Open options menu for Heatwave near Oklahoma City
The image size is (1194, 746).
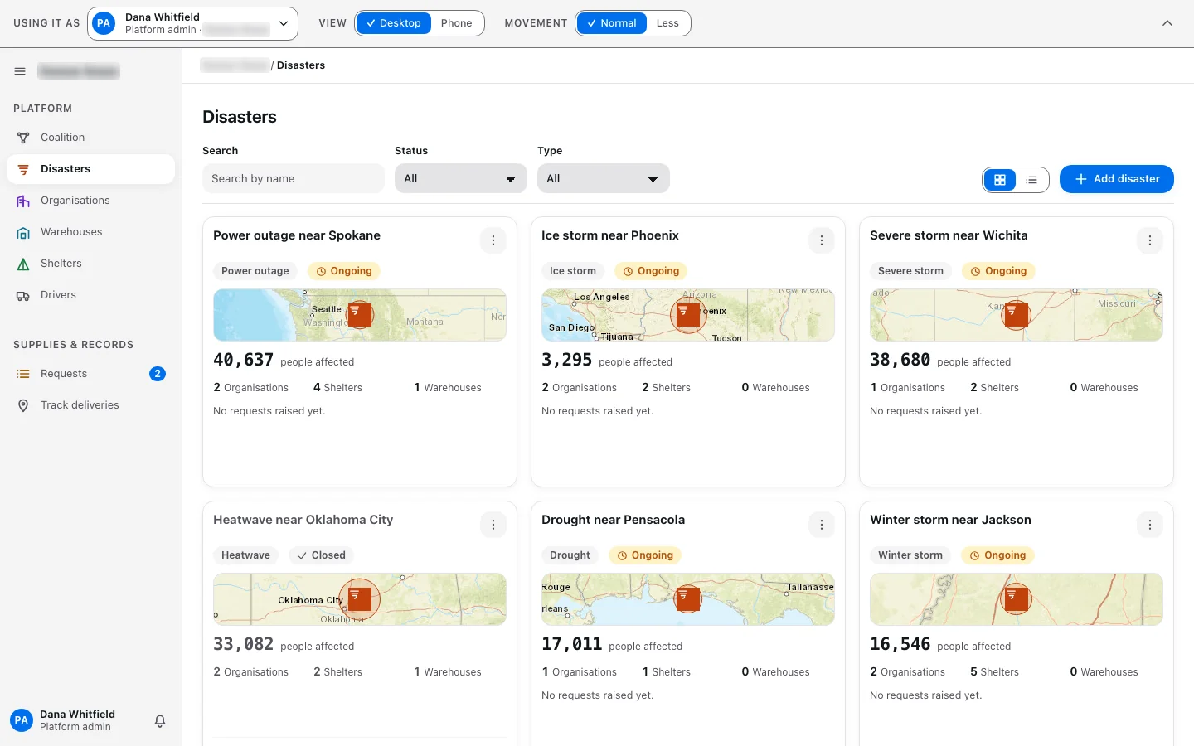[493, 525]
